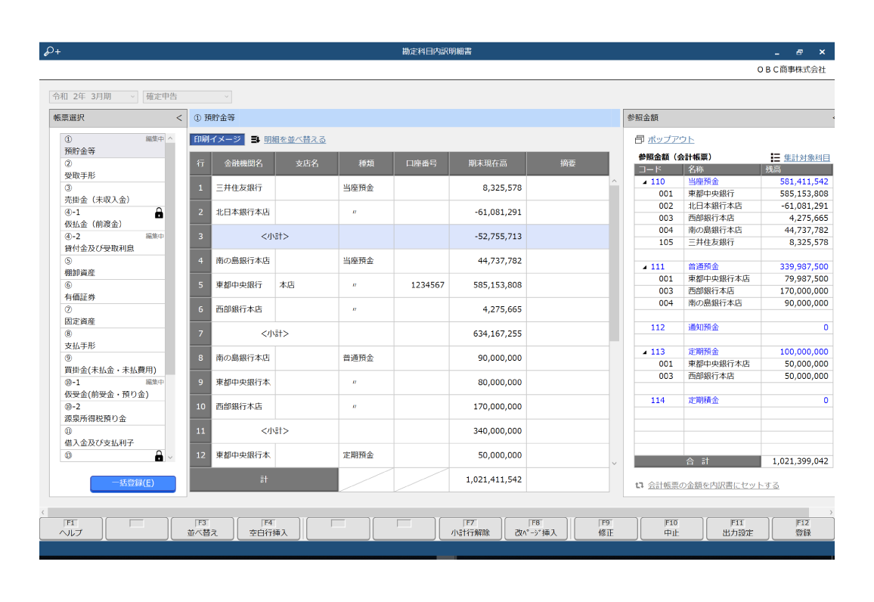Select ③ 売掛金（未収入金） form
The height and width of the screenshot is (602, 874).
tap(113, 194)
